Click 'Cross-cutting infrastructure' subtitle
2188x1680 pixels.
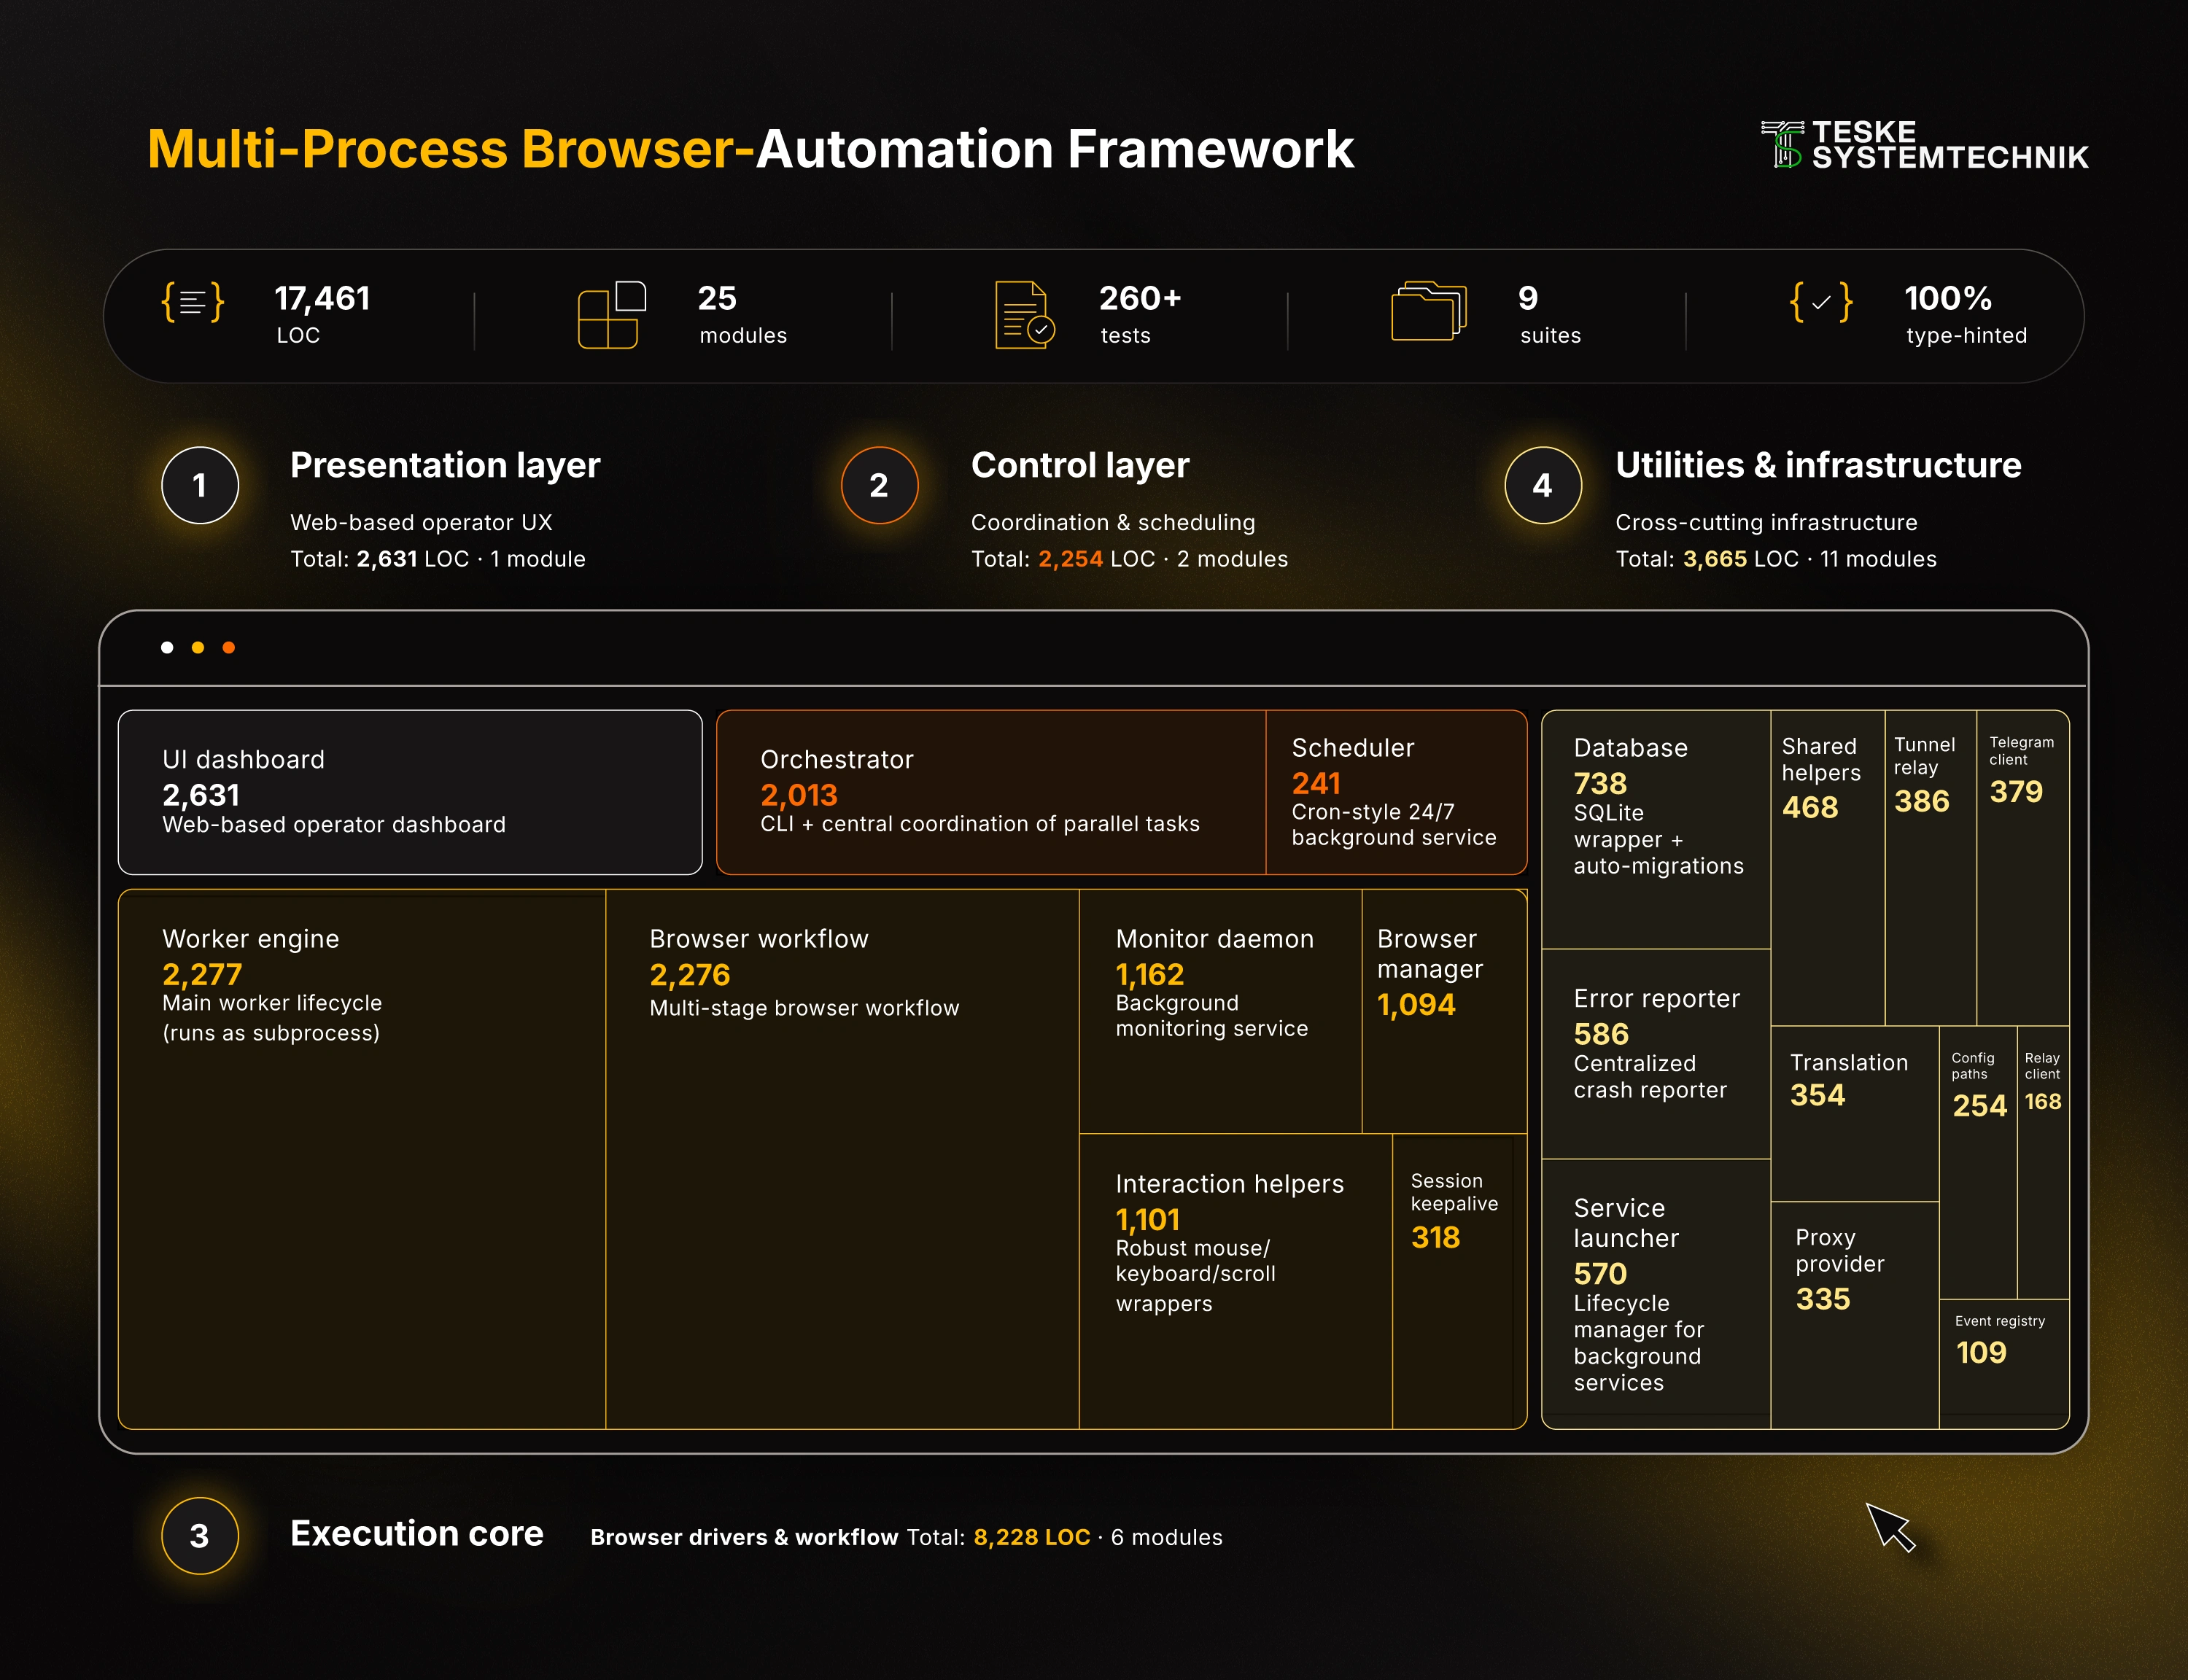click(1766, 523)
